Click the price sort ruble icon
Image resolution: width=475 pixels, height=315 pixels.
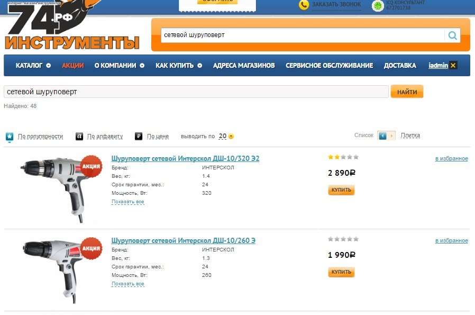pos(139,137)
